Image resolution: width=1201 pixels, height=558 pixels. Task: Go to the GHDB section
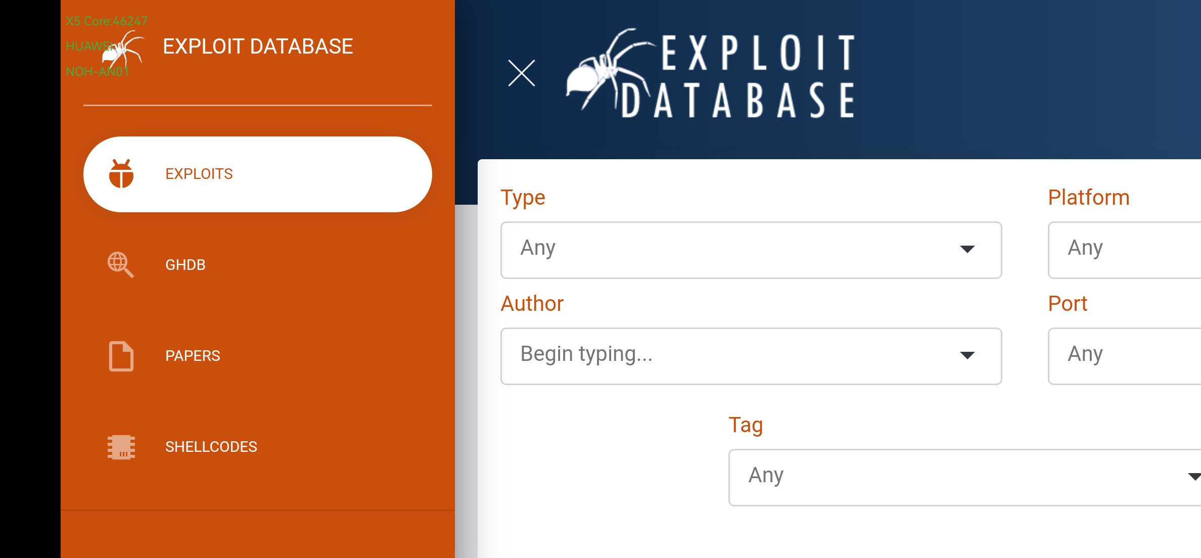pyautogui.click(x=258, y=265)
